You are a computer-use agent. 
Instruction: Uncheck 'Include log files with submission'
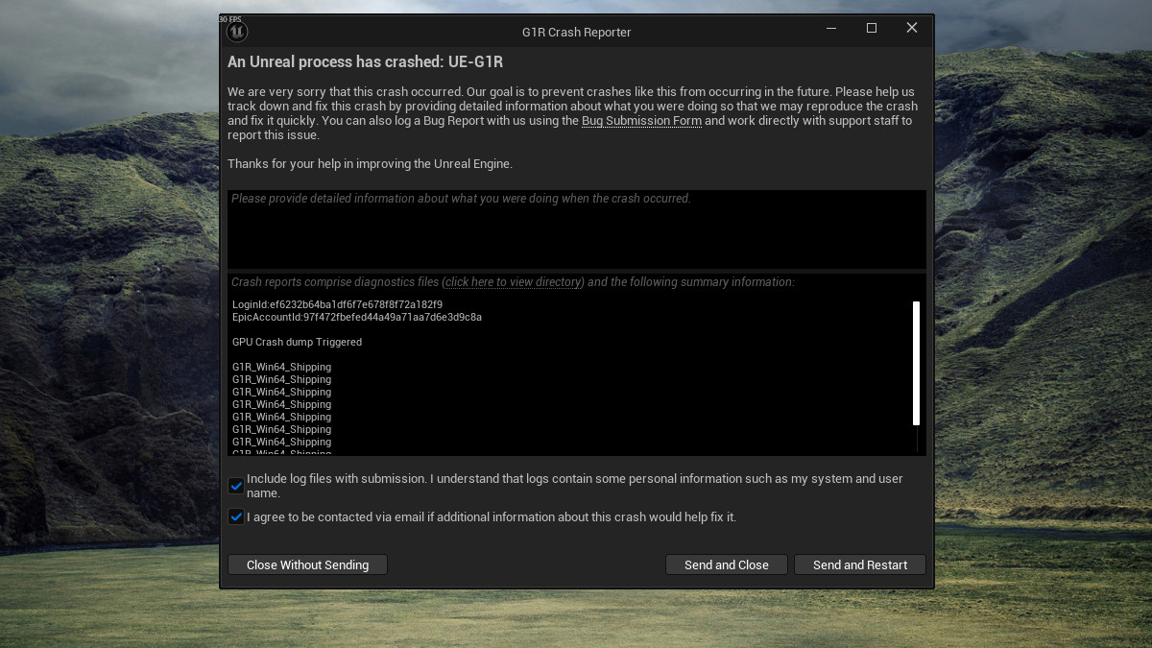coord(236,486)
